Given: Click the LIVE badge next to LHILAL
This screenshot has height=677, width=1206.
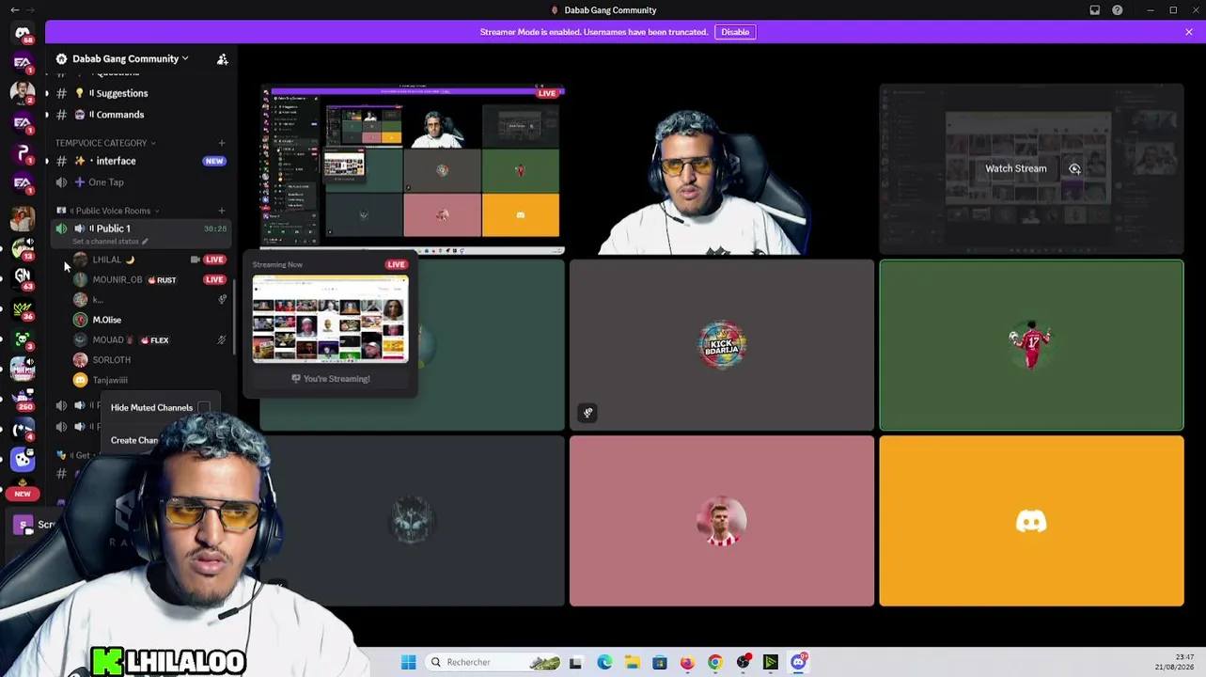Looking at the screenshot, I should [x=214, y=260].
